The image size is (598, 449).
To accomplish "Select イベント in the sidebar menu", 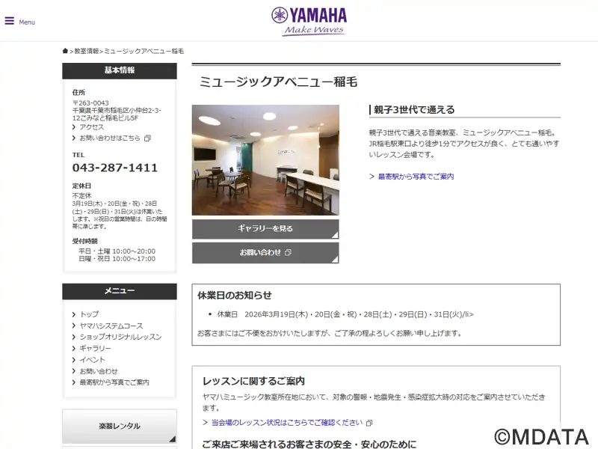I will coord(92,360).
